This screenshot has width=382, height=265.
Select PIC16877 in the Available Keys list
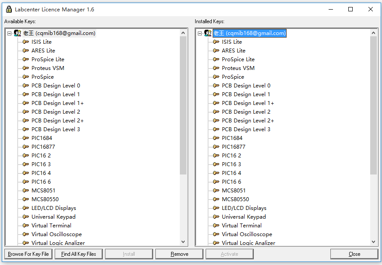click(43, 147)
